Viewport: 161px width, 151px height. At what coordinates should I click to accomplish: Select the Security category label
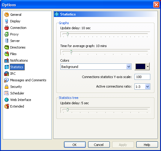tap(16, 87)
